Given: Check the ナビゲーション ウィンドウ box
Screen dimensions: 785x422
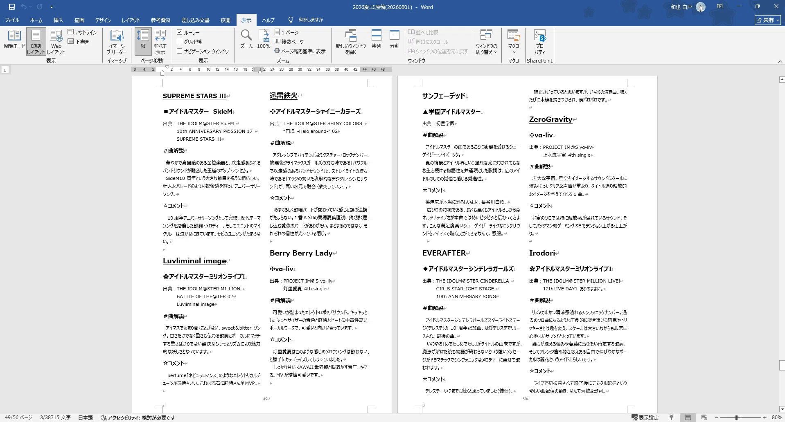Looking at the screenshot, I should click(179, 51).
